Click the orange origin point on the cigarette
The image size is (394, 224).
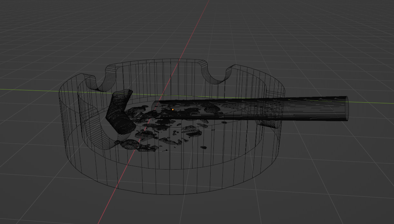coord(173,110)
